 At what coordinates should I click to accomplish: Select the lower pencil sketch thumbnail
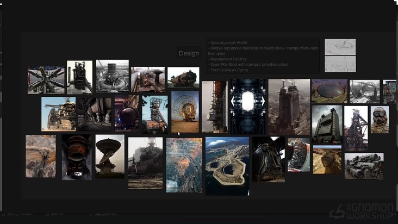click(340, 64)
